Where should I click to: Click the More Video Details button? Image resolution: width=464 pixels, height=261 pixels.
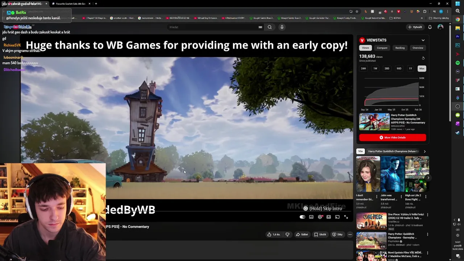point(393,137)
